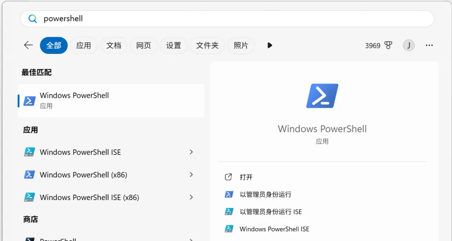452x241 pixels.
Task: Click the 打开 external-link icon
Action: tap(229, 177)
